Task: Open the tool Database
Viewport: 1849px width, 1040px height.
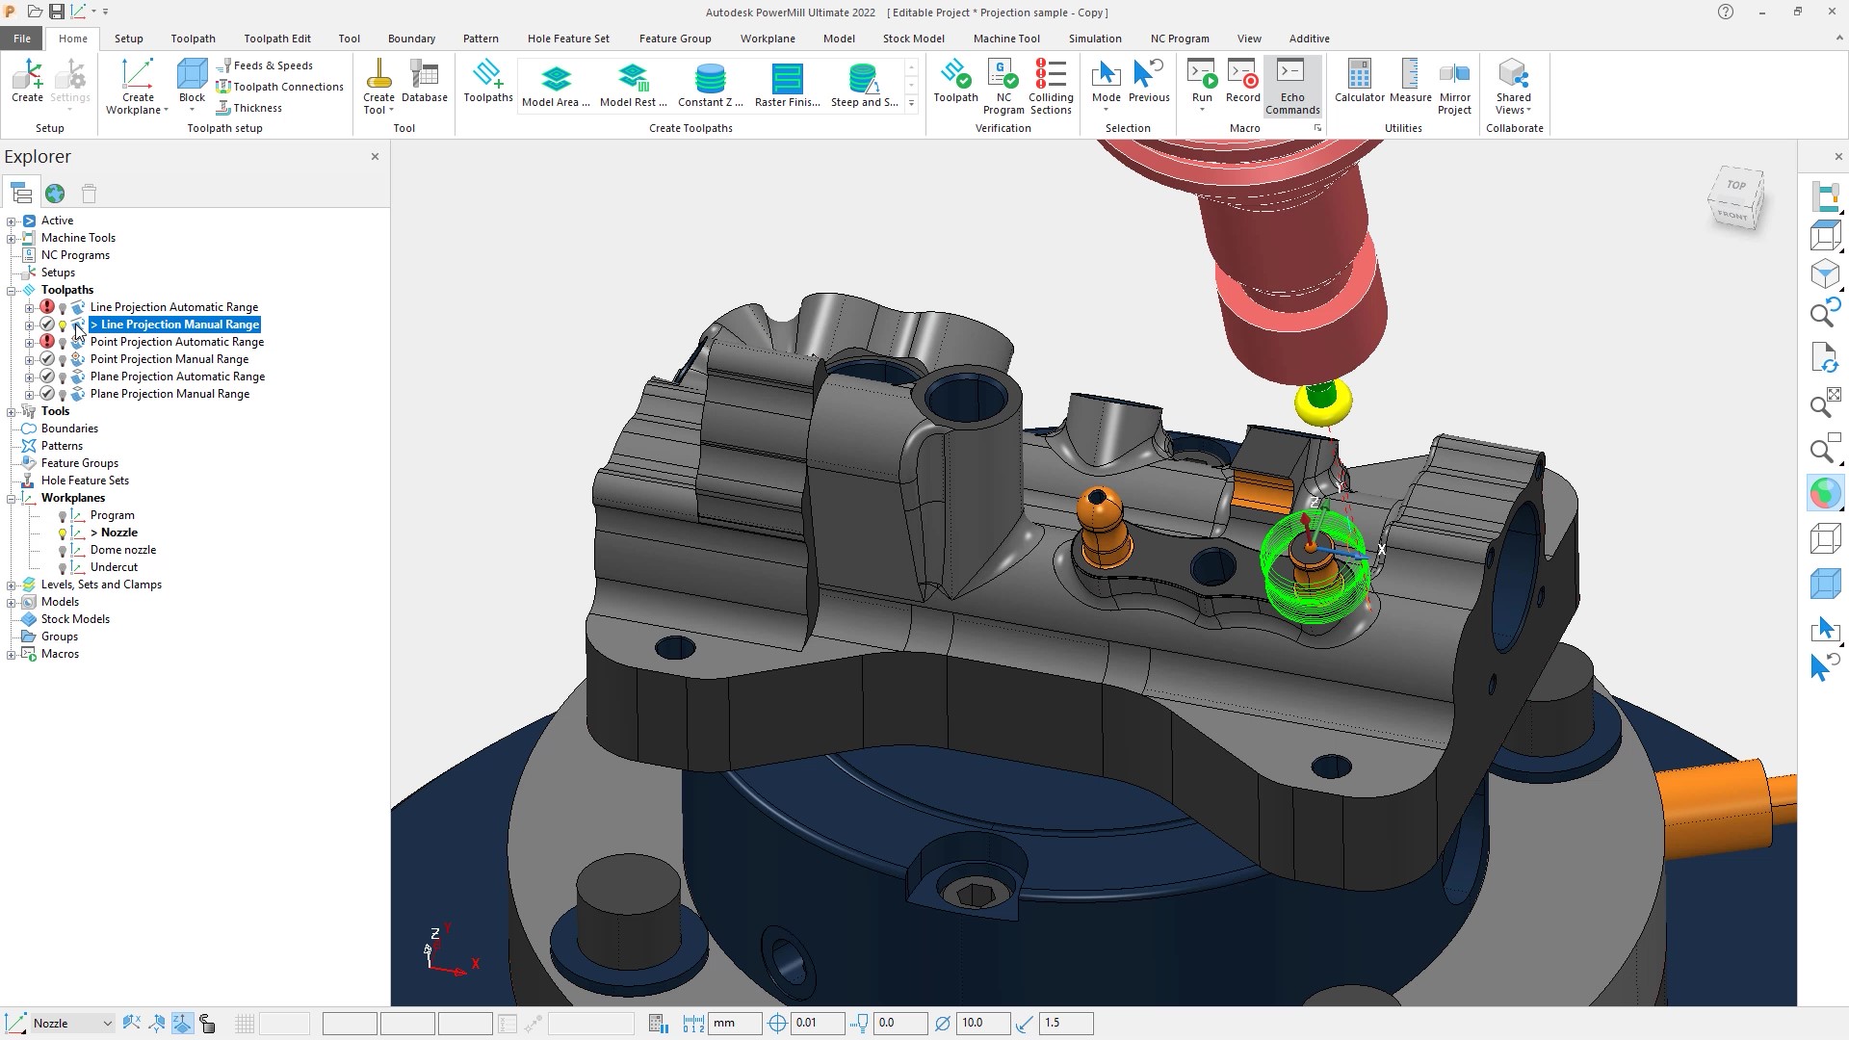Action: coord(424,81)
